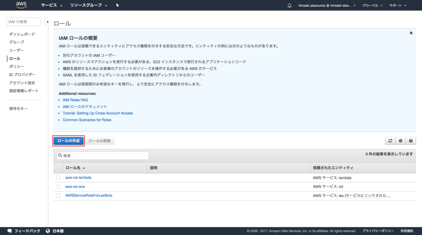Click the ロールの作成 button
The width and height of the screenshot is (422, 235).
pos(69,141)
